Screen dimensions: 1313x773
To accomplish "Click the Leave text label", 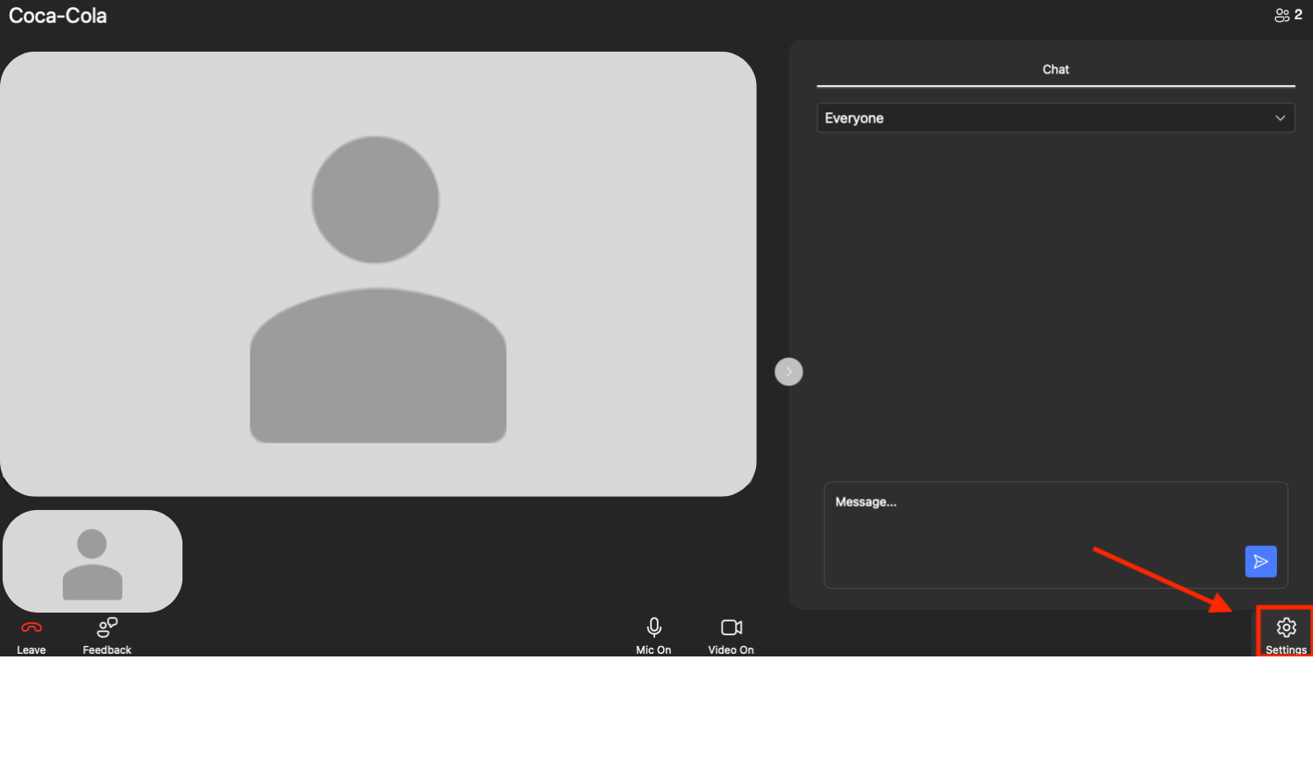I will [32, 650].
